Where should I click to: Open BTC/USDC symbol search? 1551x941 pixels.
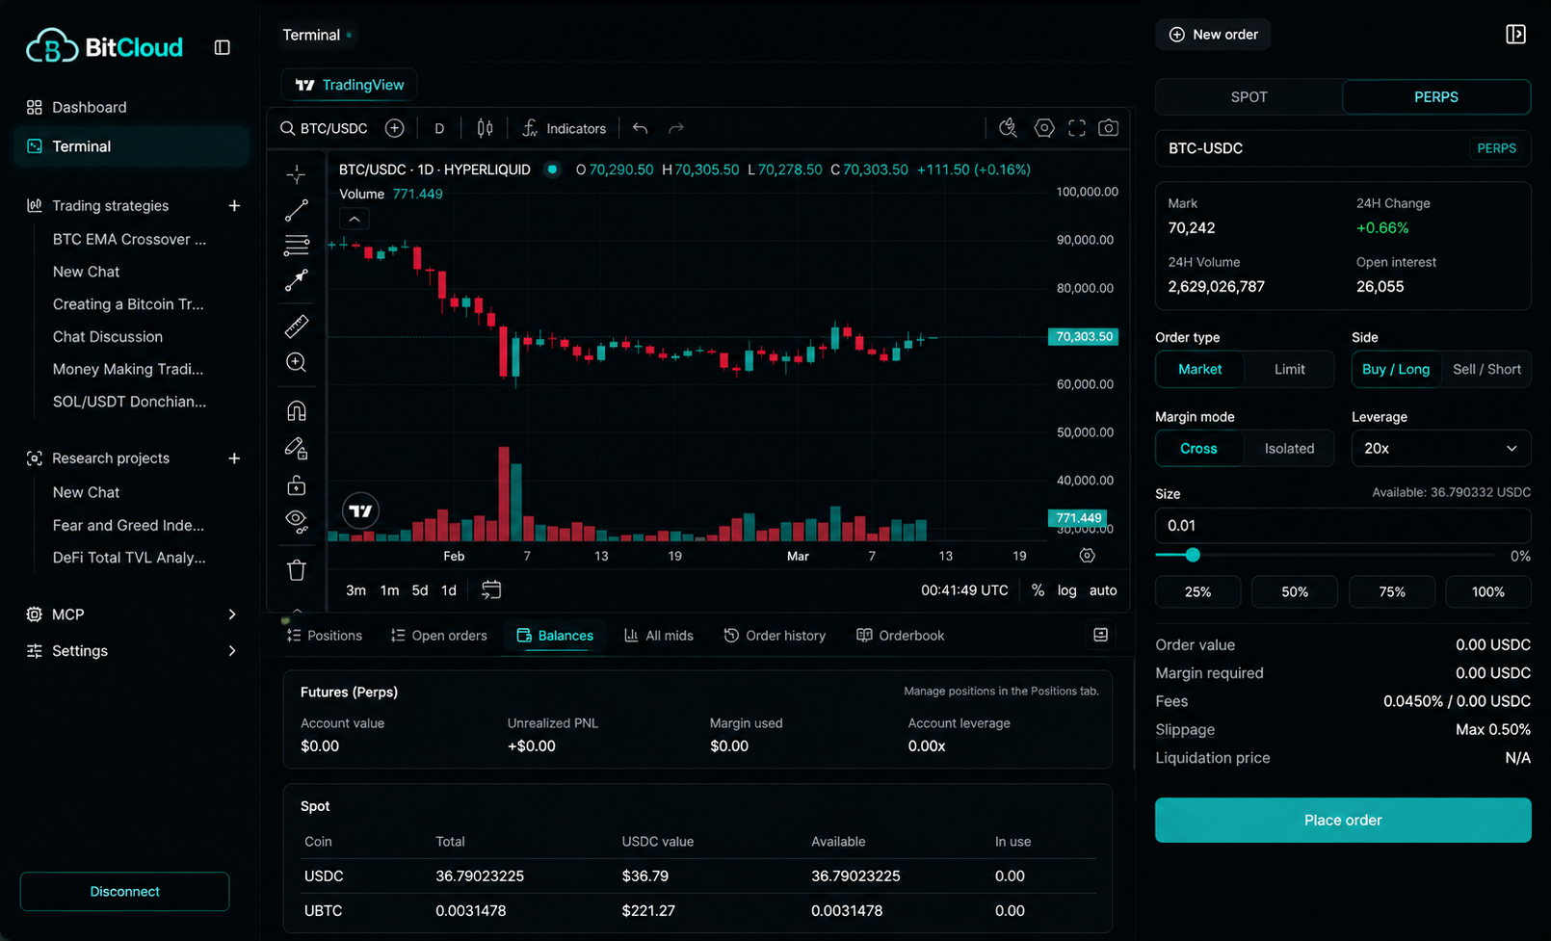(x=324, y=128)
